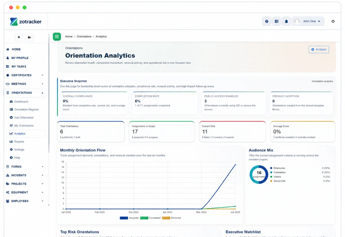The height and width of the screenshot is (237, 345).
Task: Click the sidebar scroll down arrow
Action: point(49,205)
